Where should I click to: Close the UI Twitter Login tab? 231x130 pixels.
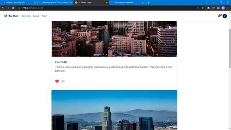point(107,3)
